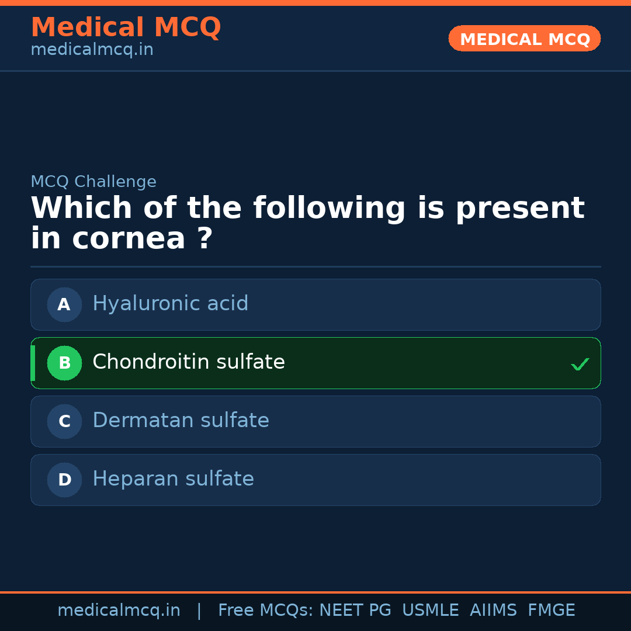Open the FMGE section in footer
The image size is (631, 631).
tap(551, 610)
